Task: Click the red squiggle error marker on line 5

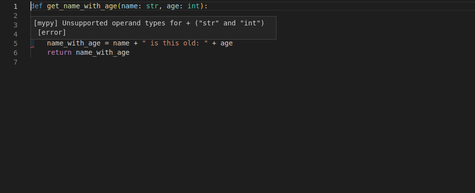Action: (32, 47)
